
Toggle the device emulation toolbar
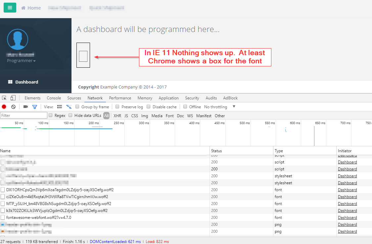pyautogui.click(x=13, y=98)
